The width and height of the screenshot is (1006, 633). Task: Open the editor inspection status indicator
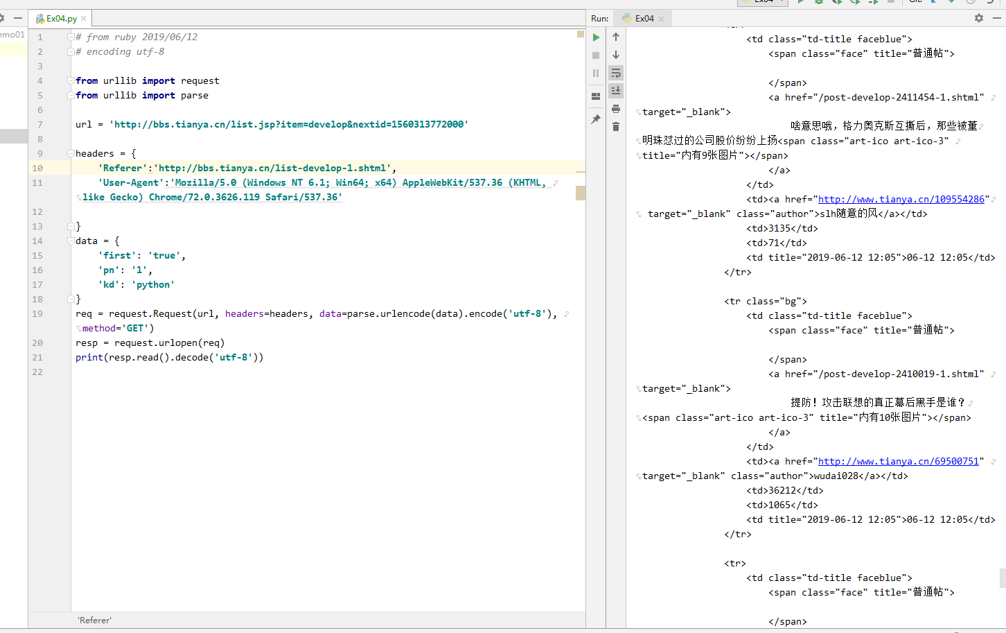[581, 34]
